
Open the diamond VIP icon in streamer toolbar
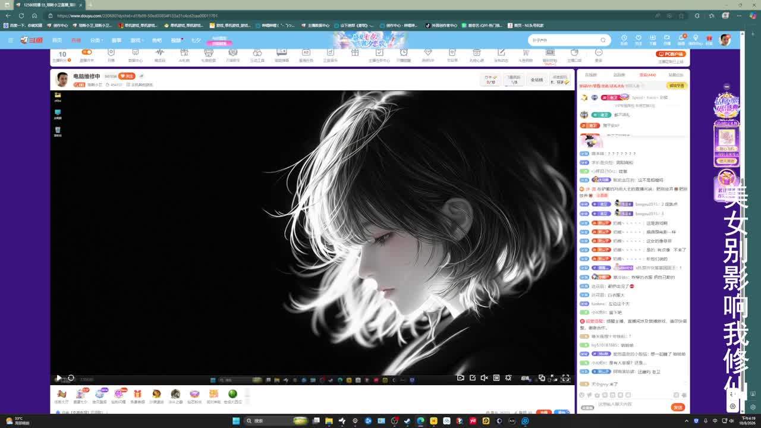point(428,52)
